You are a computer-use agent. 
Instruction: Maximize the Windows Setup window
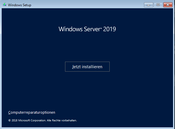(x=158, y=5)
